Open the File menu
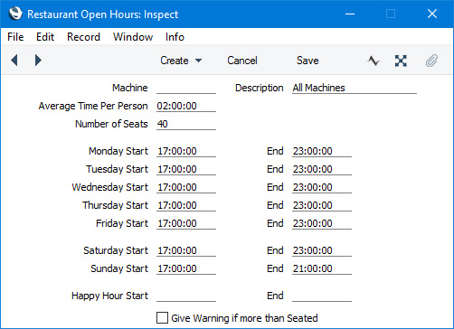 15,37
